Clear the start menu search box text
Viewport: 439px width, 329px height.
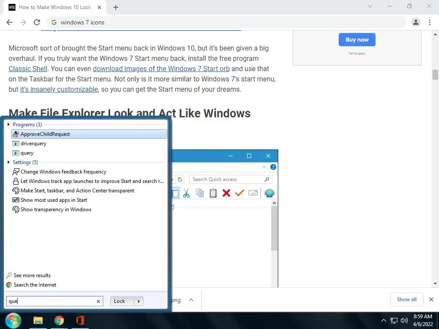[98, 301]
